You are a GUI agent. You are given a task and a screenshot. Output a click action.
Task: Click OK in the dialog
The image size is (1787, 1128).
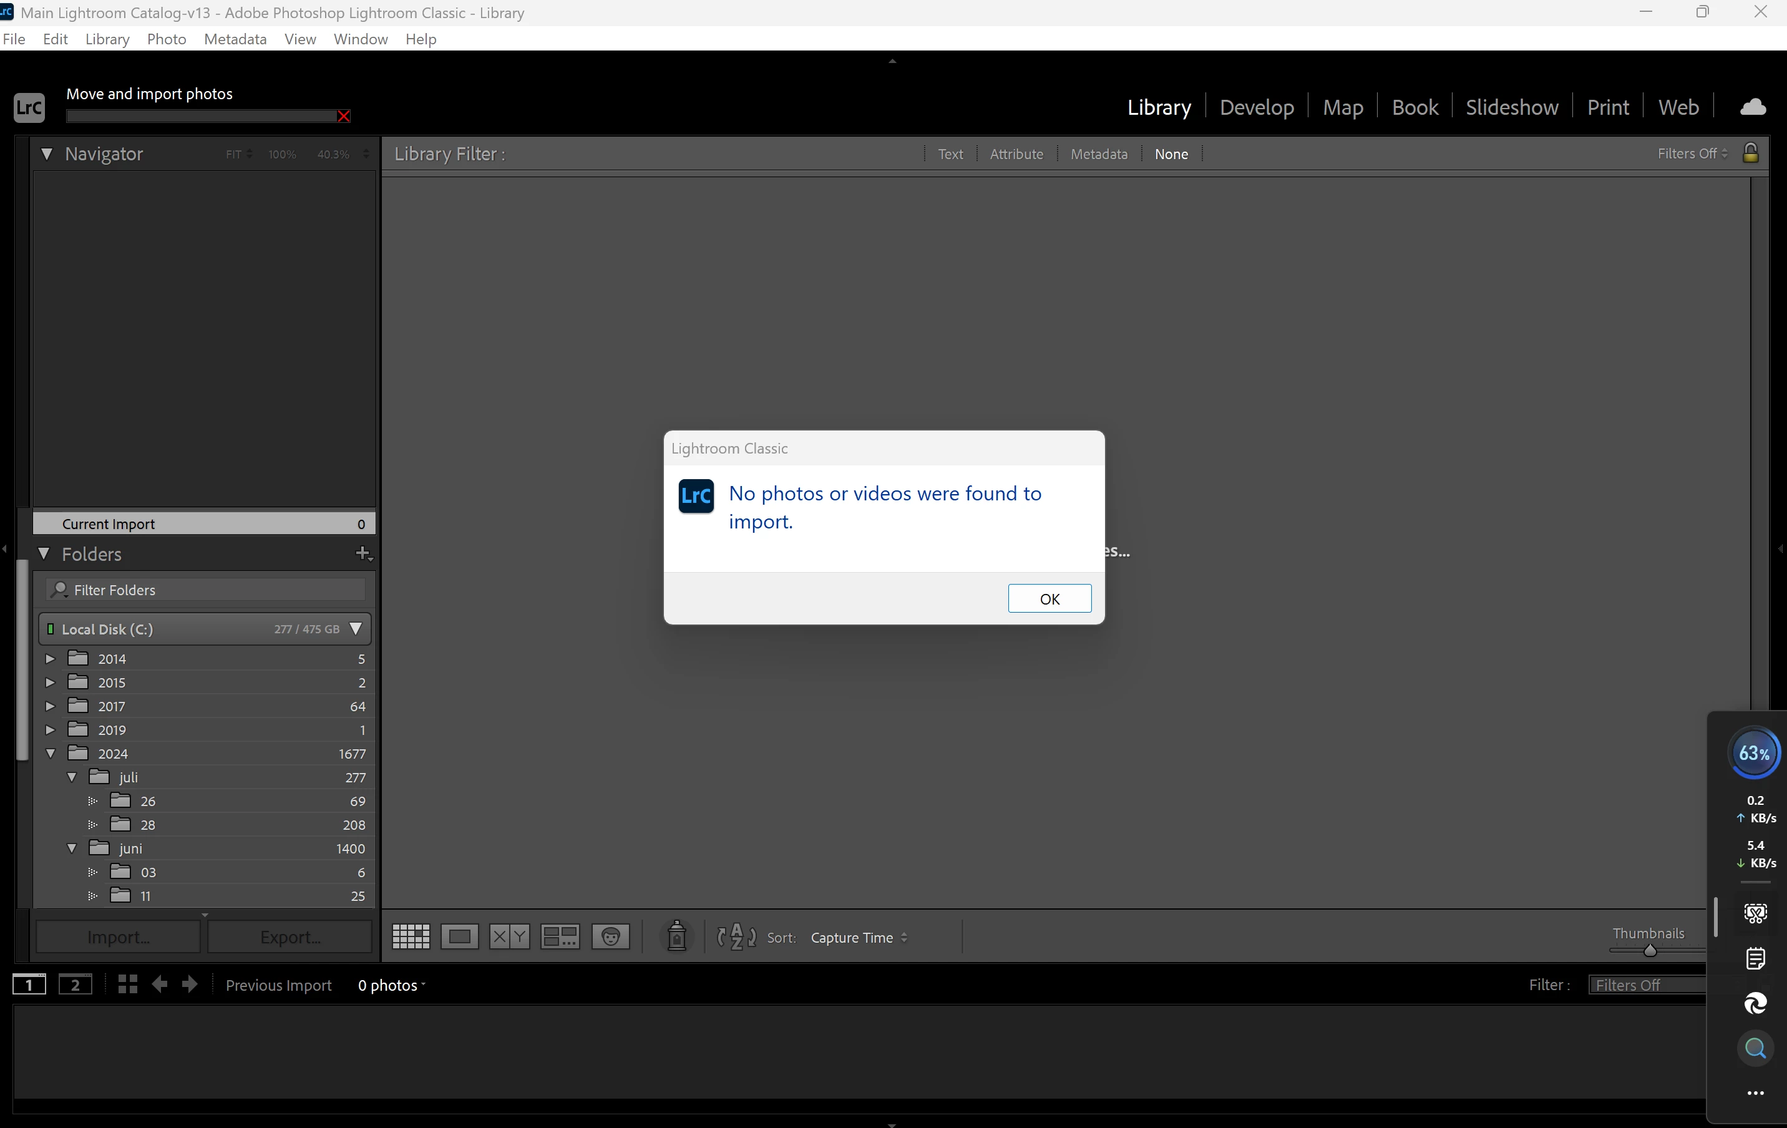pos(1049,598)
